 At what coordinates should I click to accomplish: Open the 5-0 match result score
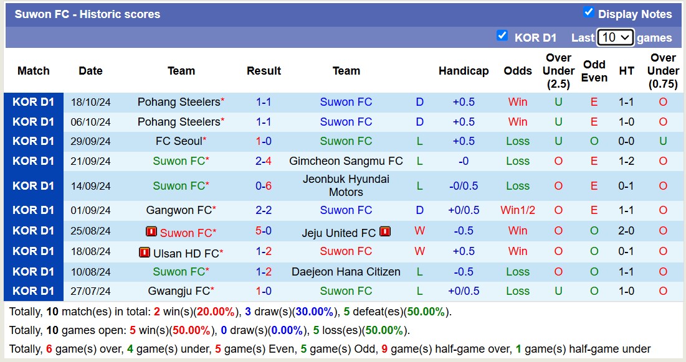click(264, 231)
